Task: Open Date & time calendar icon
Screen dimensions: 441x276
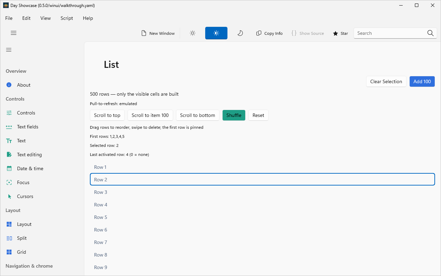Action: (x=9, y=168)
